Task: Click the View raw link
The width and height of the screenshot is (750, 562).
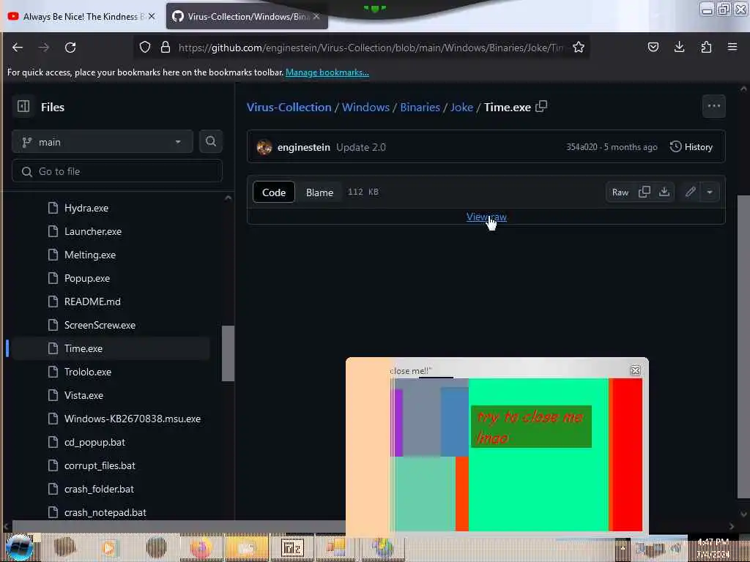Action: tap(486, 217)
